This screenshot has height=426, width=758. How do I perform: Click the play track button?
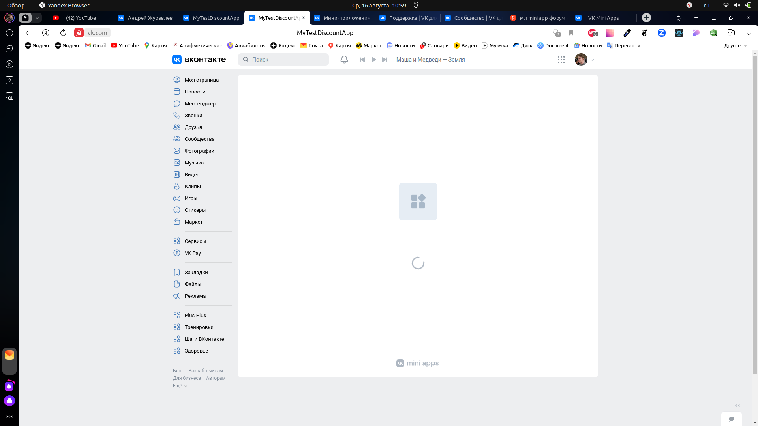coord(373,59)
